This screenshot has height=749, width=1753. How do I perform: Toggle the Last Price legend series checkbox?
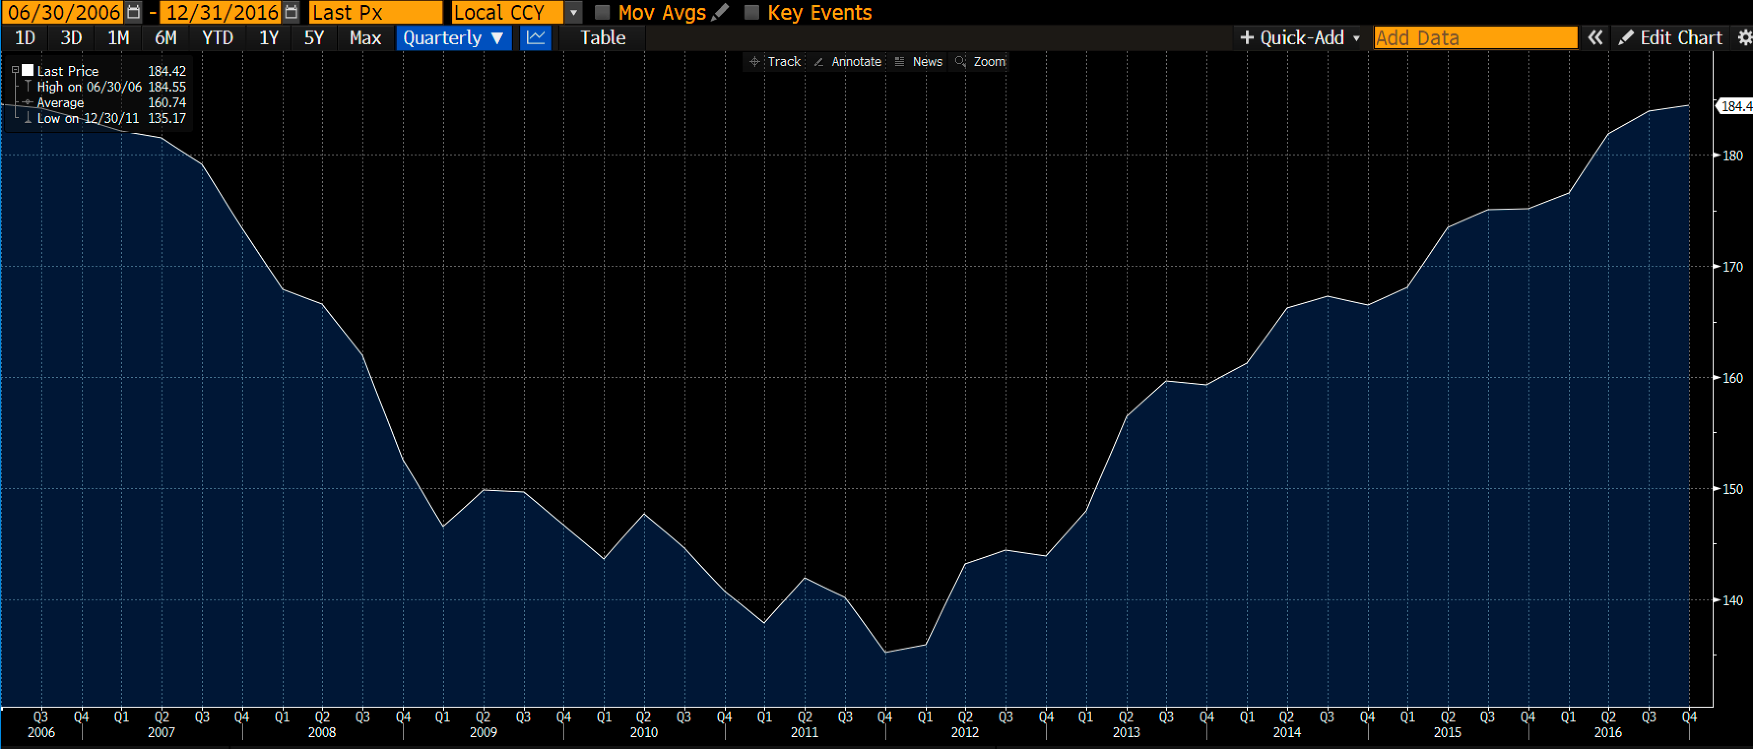(x=28, y=70)
